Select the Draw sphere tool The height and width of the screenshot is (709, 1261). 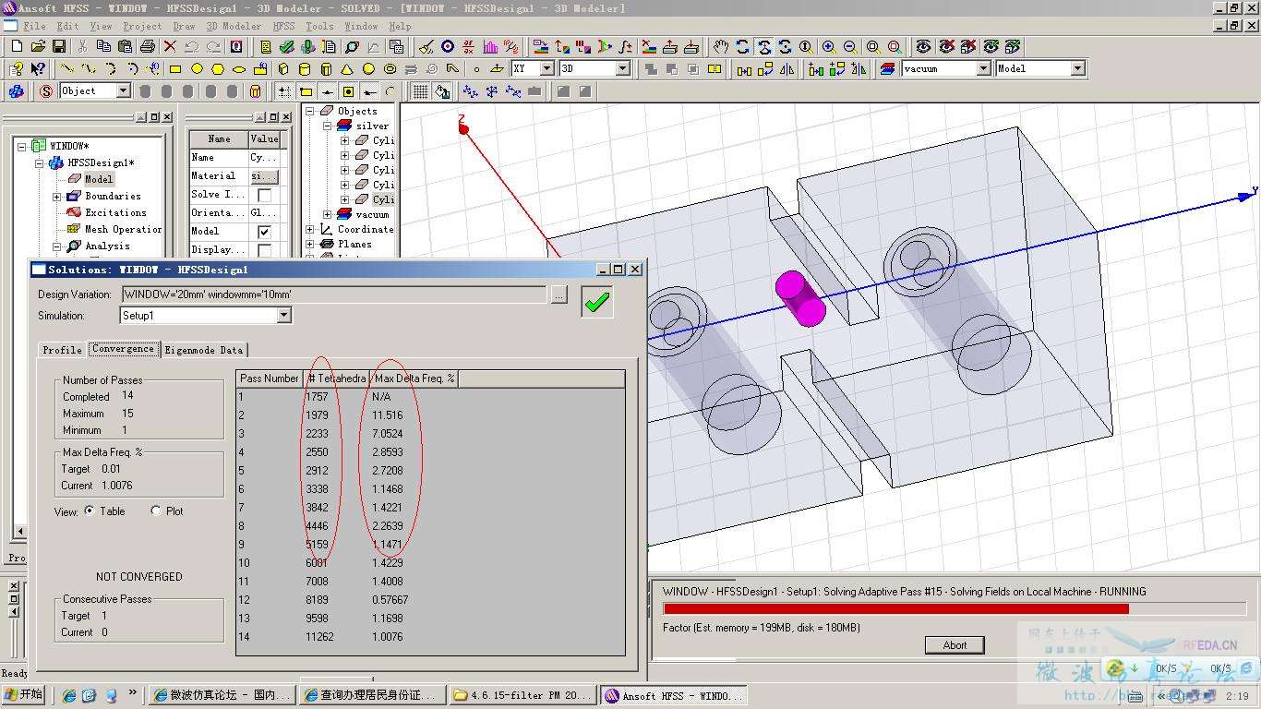pos(368,68)
